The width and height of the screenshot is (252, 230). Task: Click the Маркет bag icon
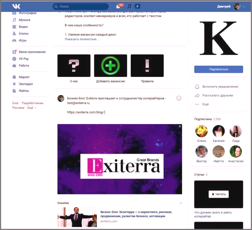(x=14, y=77)
